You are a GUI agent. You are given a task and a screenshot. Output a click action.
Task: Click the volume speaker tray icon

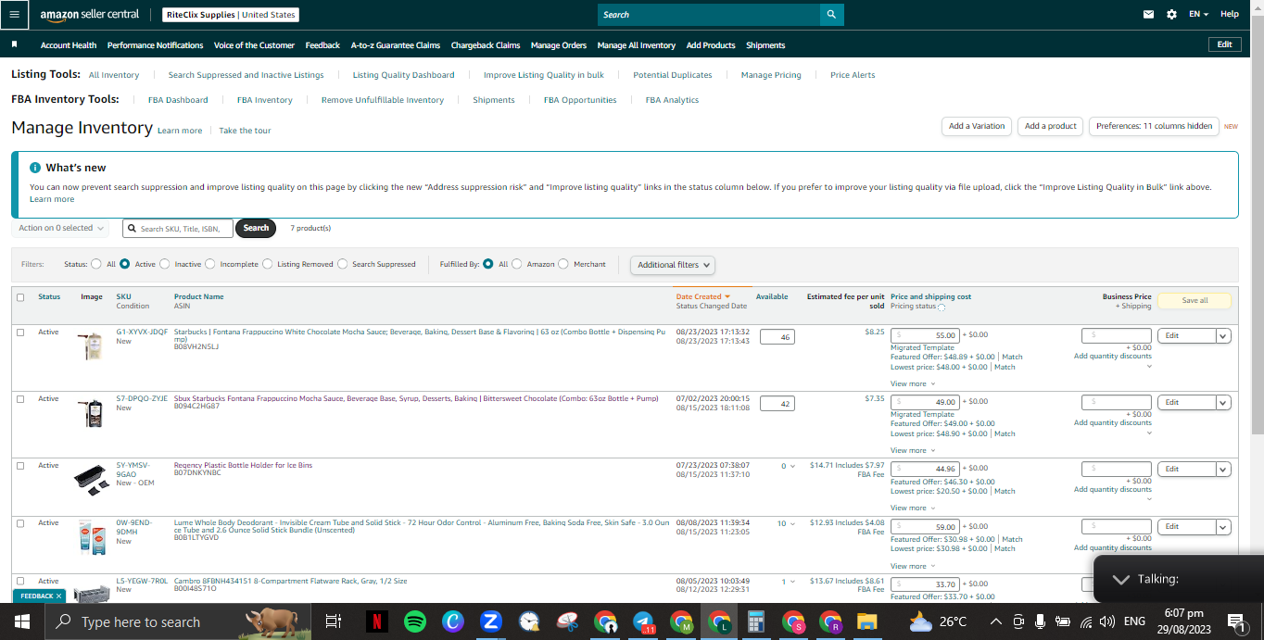click(x=1106, y=621)
